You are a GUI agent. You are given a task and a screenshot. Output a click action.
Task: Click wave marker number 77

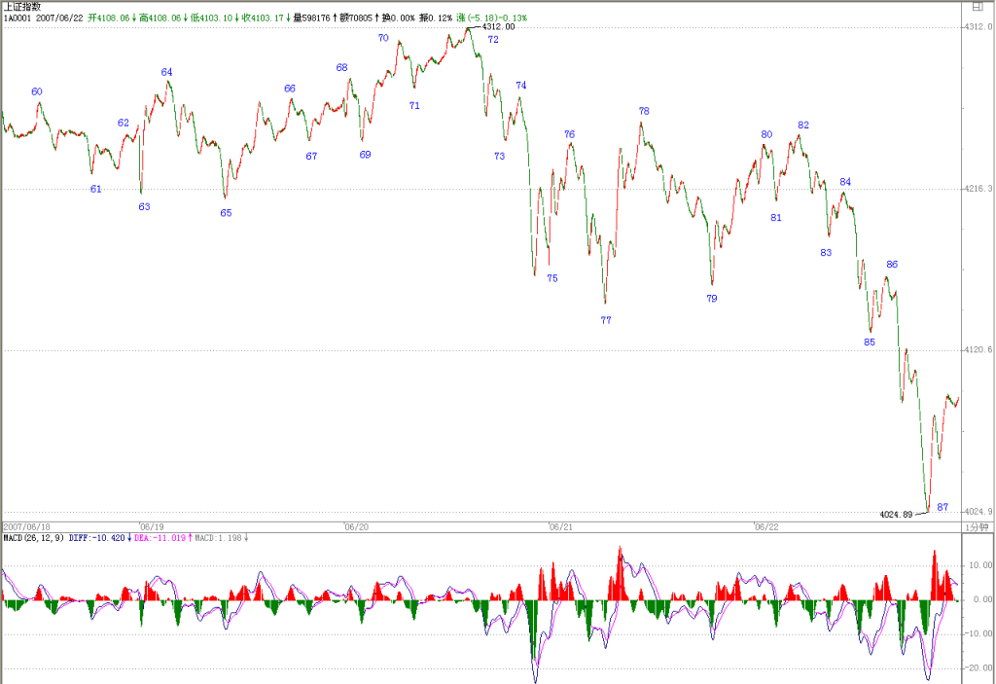pyautogui.click(x=606, y=320)
